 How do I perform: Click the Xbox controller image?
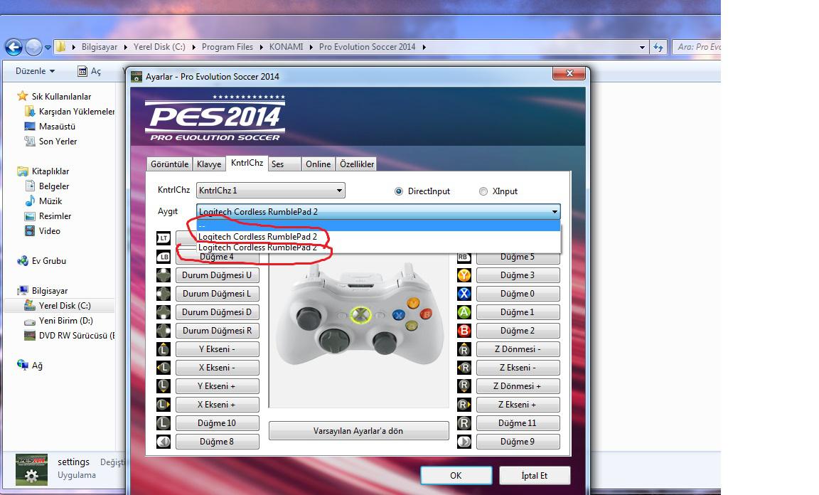point(359,316)
